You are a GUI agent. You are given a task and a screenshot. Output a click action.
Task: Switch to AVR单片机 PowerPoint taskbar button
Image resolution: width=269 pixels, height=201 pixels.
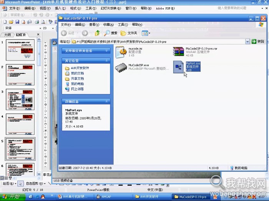point(74,197)
